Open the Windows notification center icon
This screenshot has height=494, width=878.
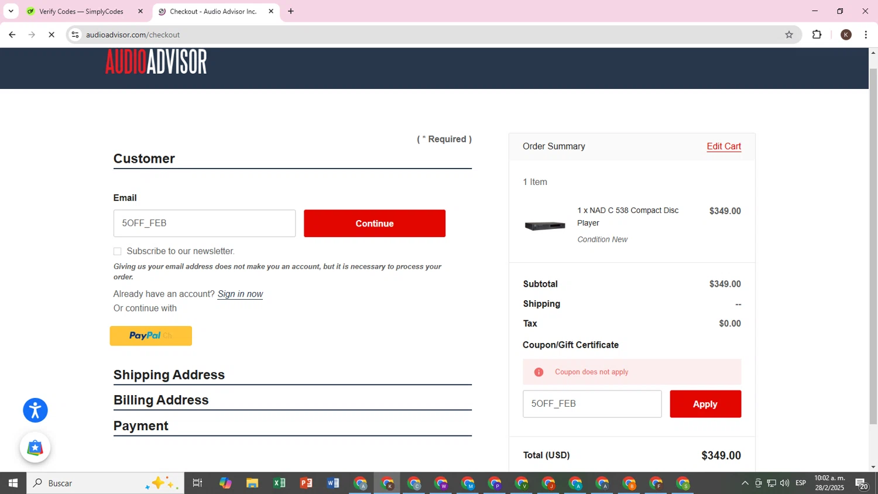coord(862,483)
